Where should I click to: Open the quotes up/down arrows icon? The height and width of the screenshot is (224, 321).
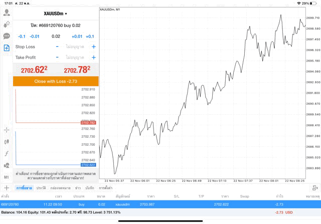(x=7, y=25)
